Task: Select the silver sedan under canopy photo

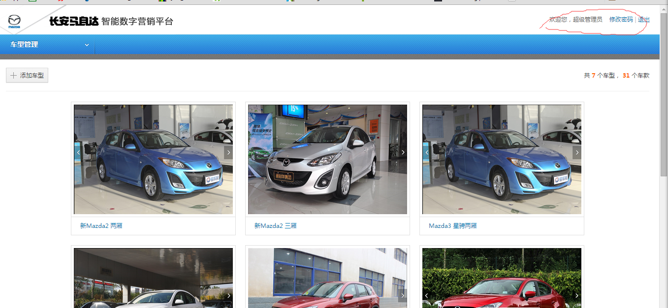Action: click(153, 278)
